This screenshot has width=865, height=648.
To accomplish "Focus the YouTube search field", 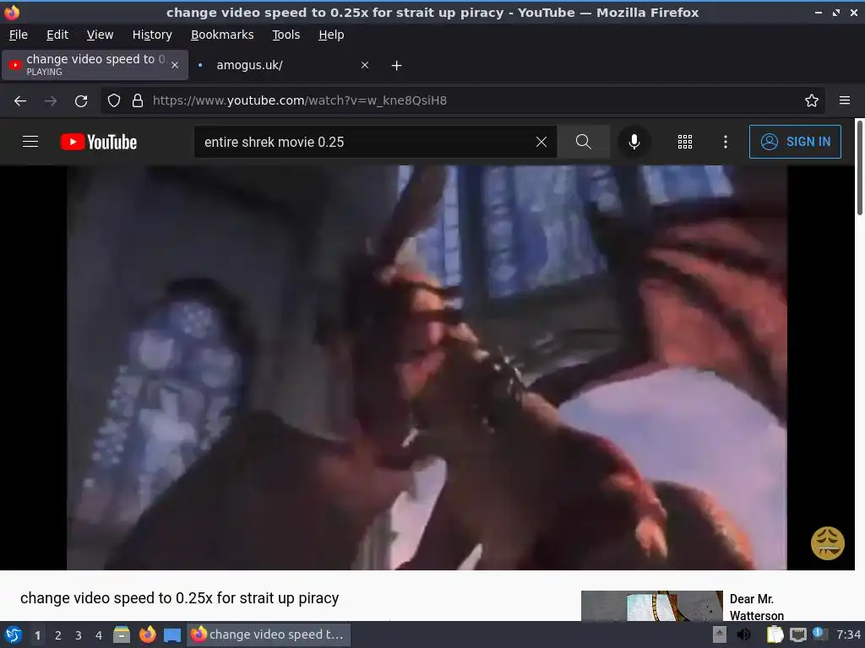I will [x=364, y=142].
